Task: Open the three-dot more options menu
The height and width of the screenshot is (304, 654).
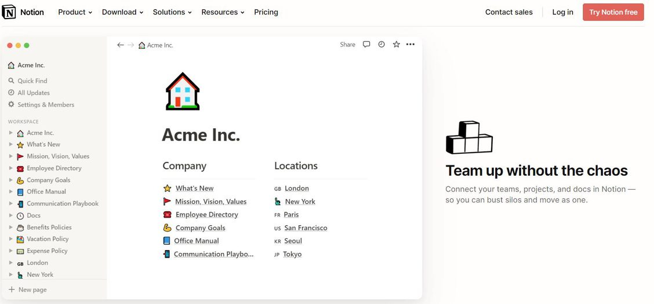Action: 410,44
